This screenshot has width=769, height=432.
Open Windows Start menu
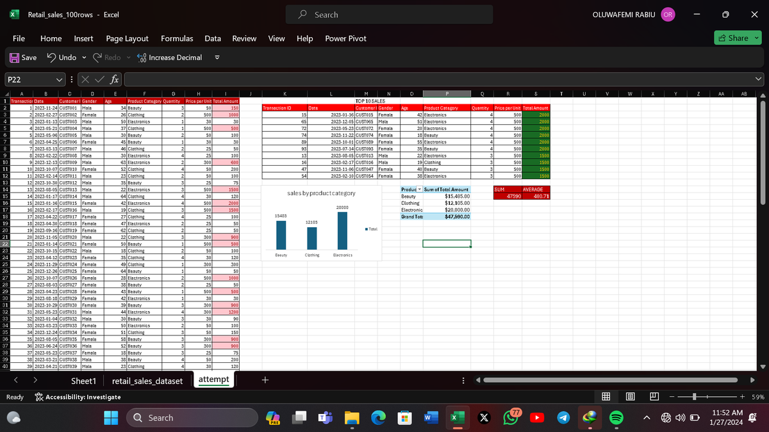[112, 418]
